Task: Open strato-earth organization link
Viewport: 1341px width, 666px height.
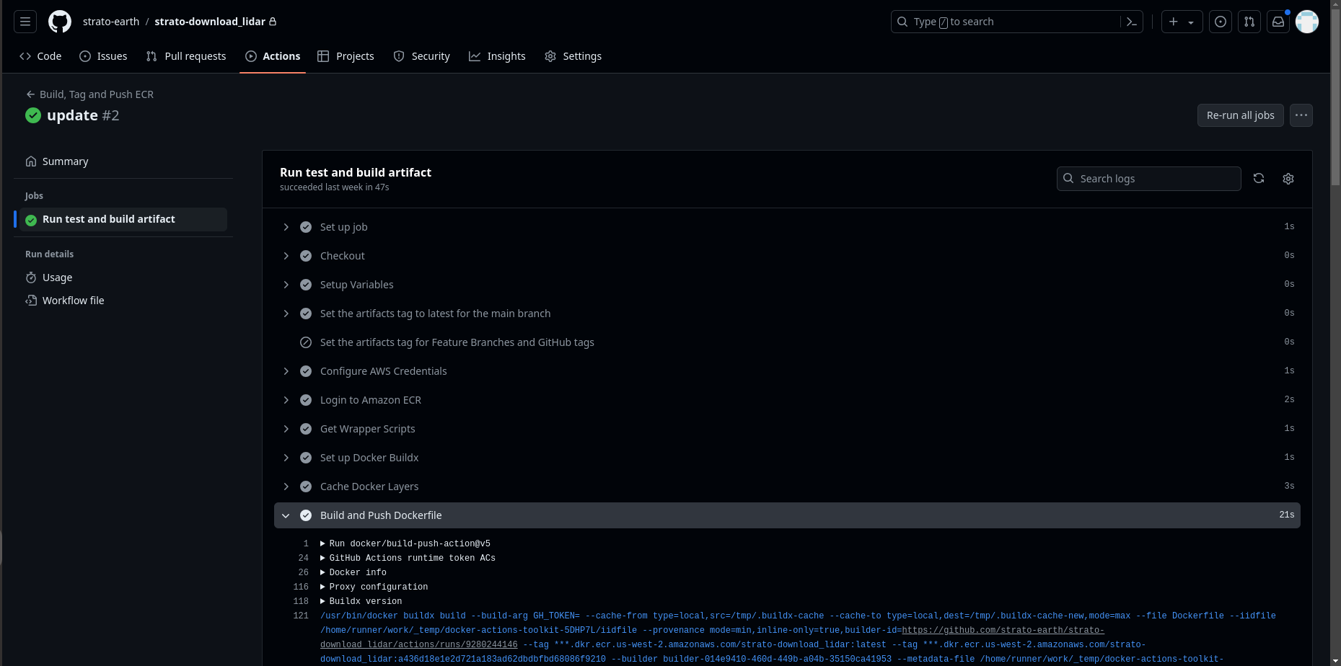Action: 111,22
